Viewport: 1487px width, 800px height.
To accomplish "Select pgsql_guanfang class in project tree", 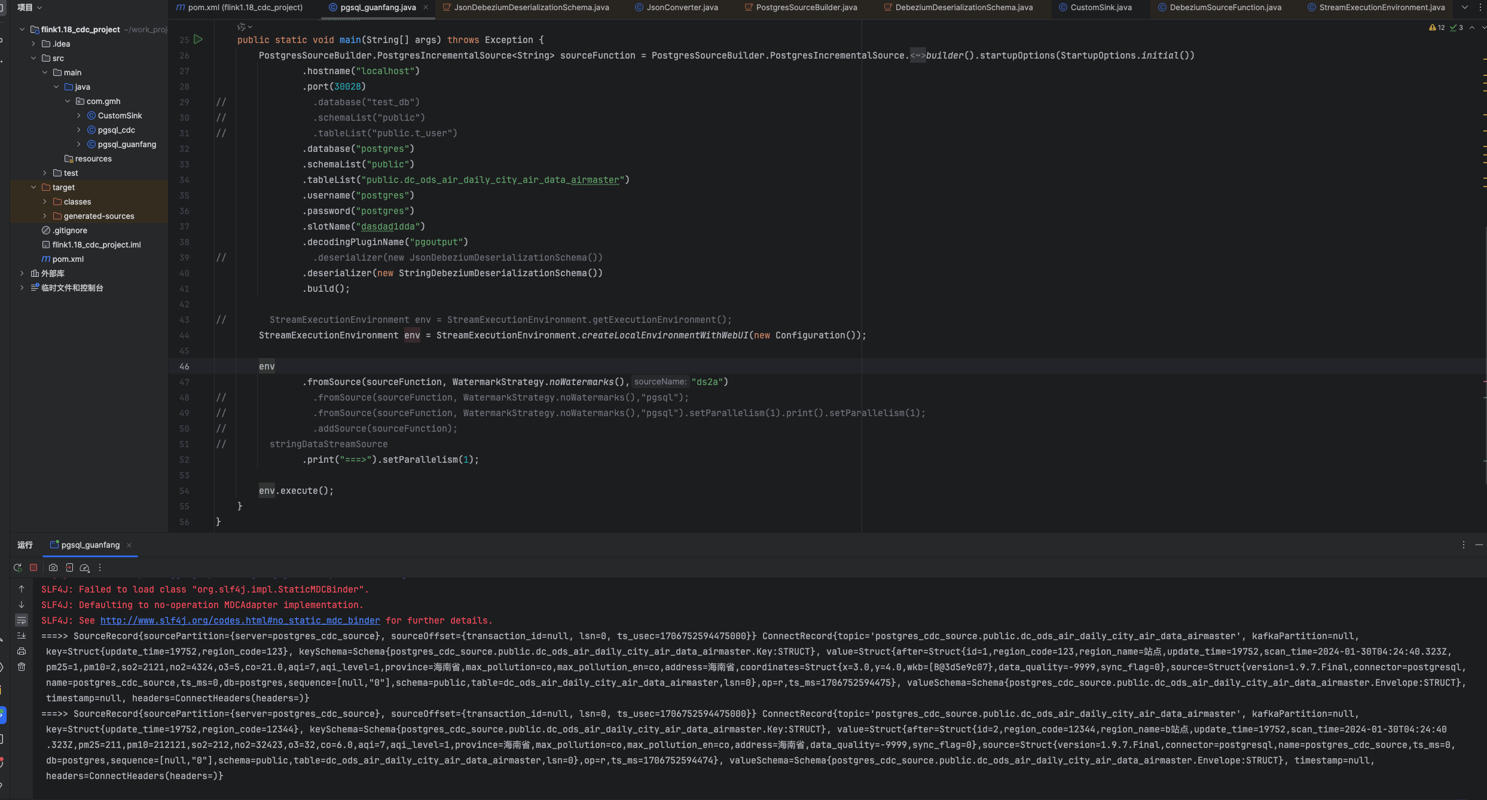I will tap(121, 144).
